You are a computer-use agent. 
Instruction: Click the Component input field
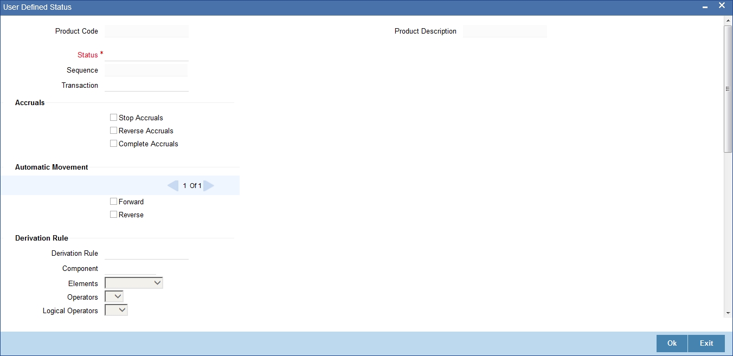130,268
